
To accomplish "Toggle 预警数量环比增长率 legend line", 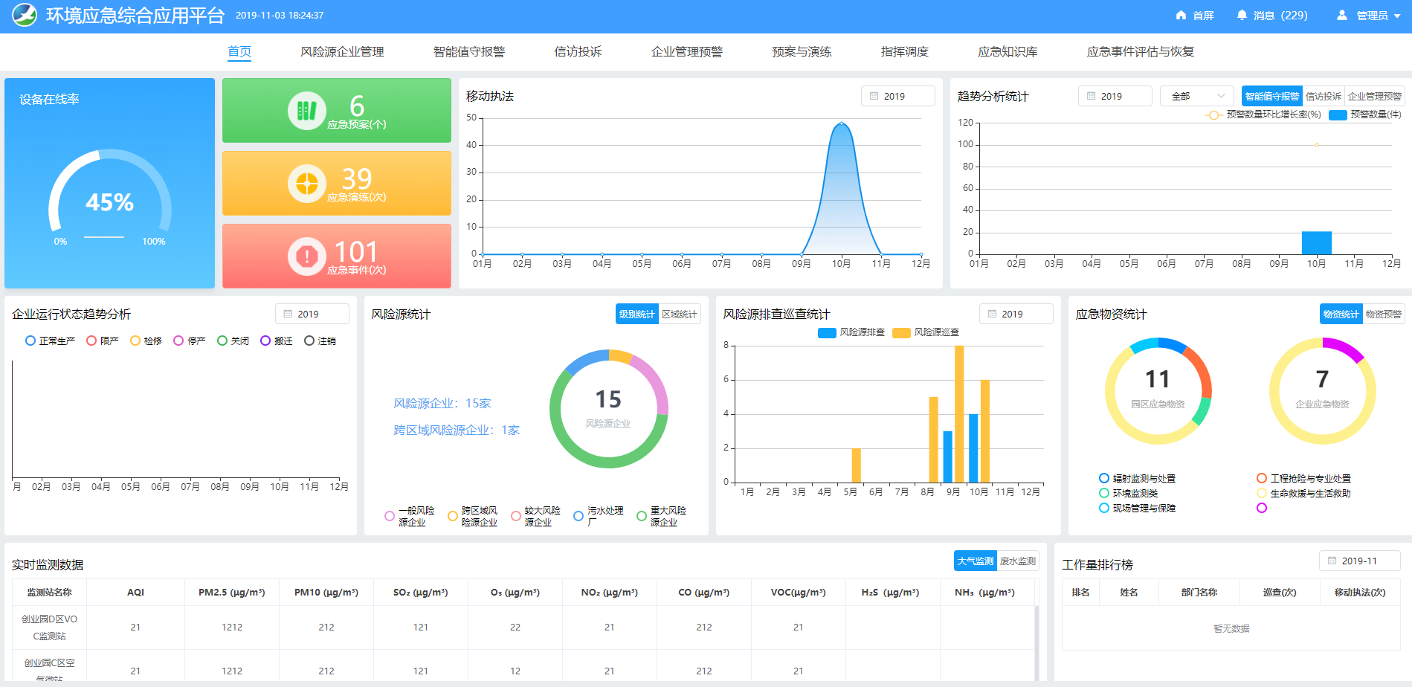I will [x=1263, y=115].
